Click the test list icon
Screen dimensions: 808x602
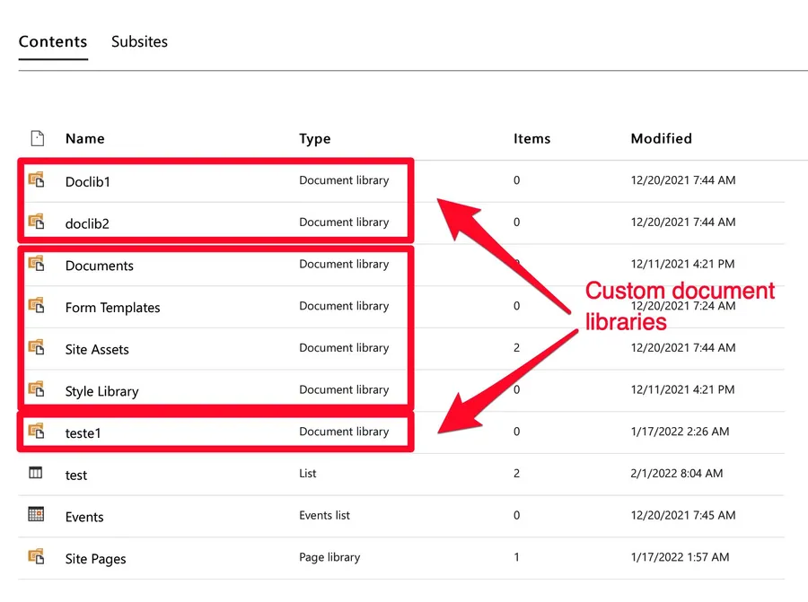click(x=36, y=473)
